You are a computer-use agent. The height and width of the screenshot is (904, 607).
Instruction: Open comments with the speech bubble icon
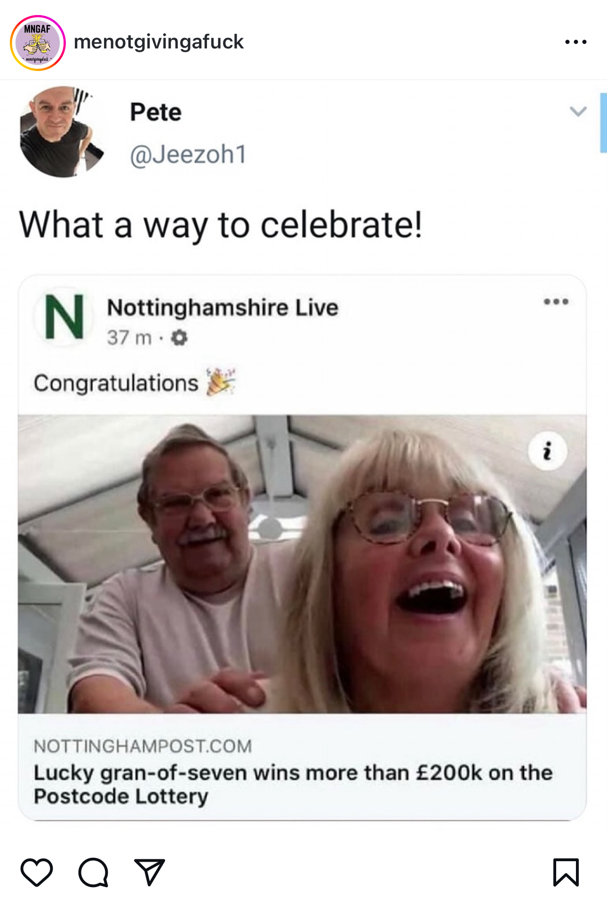[94, 872]
